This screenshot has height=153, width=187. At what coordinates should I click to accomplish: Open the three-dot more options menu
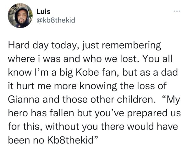pyautogui.click(x=177, y=11)
